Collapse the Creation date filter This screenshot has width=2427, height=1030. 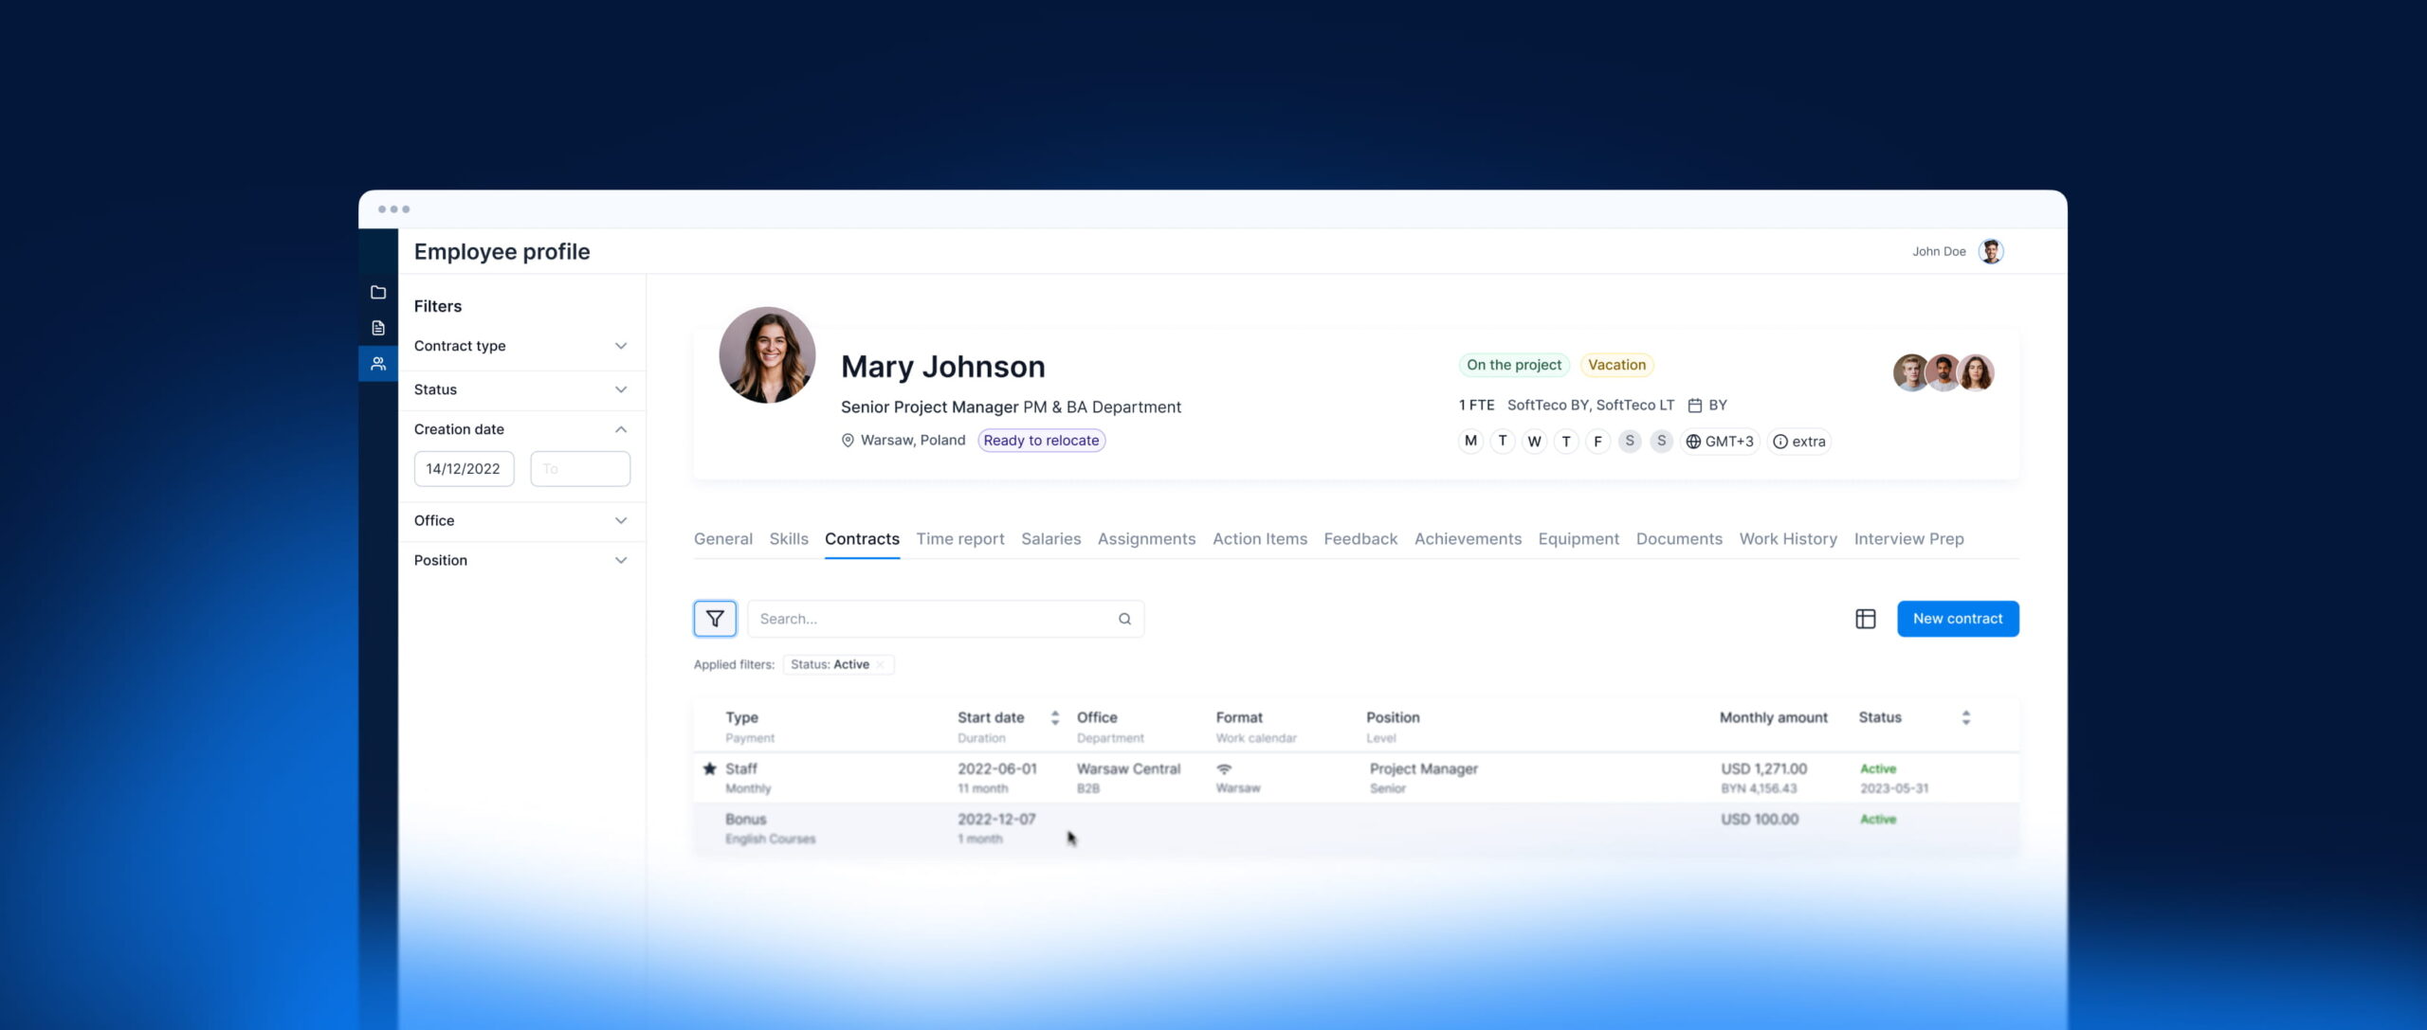click(x=521, y=429)
